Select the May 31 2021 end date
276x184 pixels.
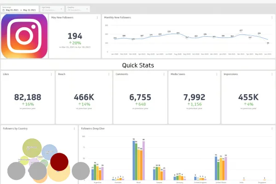[x=29, y=10]
